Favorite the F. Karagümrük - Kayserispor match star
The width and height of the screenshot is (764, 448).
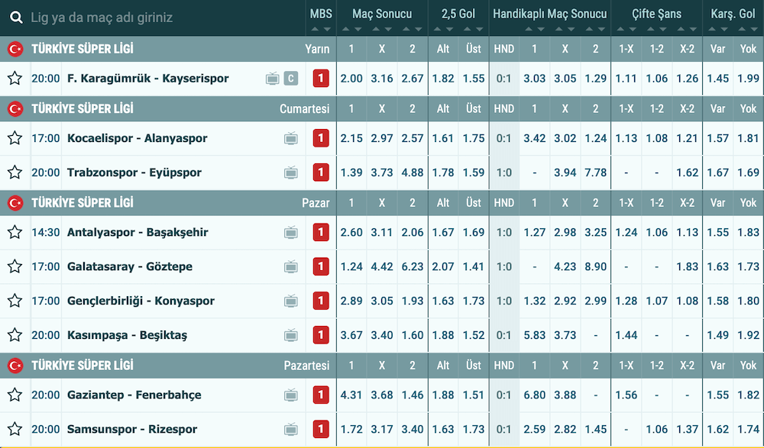click(15, 78)
